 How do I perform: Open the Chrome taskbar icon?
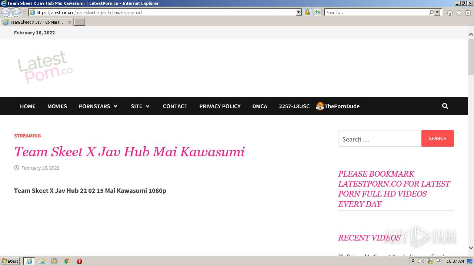tap(67, 261)
